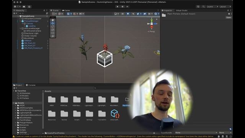Adjust Project icon size slider
This screenshot has width=245, height=138.
tap(154, 133)
